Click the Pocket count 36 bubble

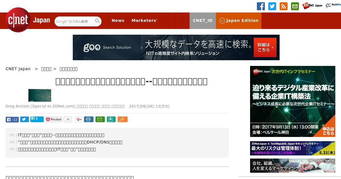[x=68, y=119]
